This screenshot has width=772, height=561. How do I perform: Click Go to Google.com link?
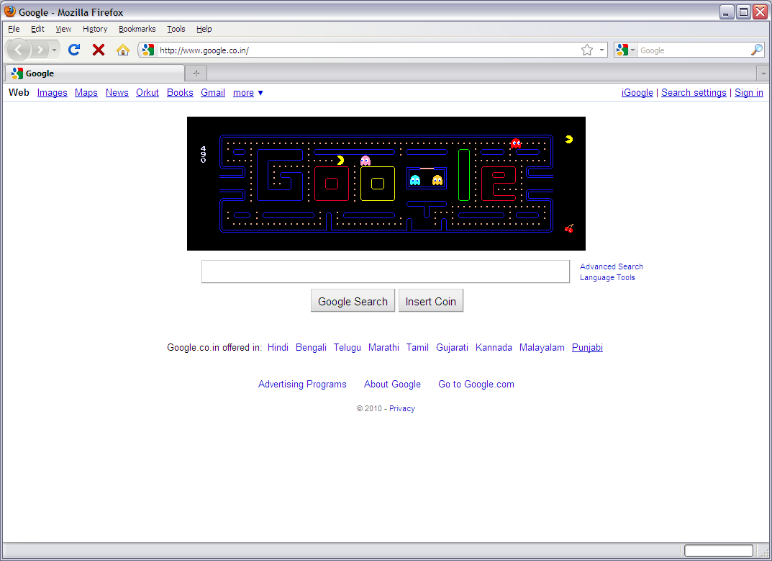click(476, 384)
